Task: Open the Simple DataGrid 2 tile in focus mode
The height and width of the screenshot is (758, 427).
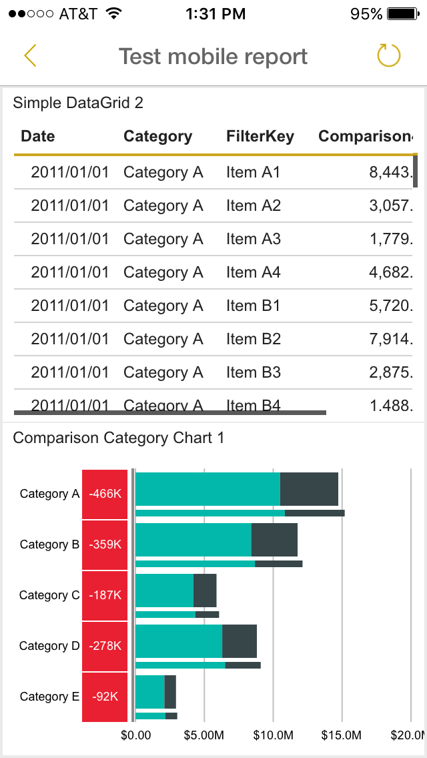Action: point(79,103)
